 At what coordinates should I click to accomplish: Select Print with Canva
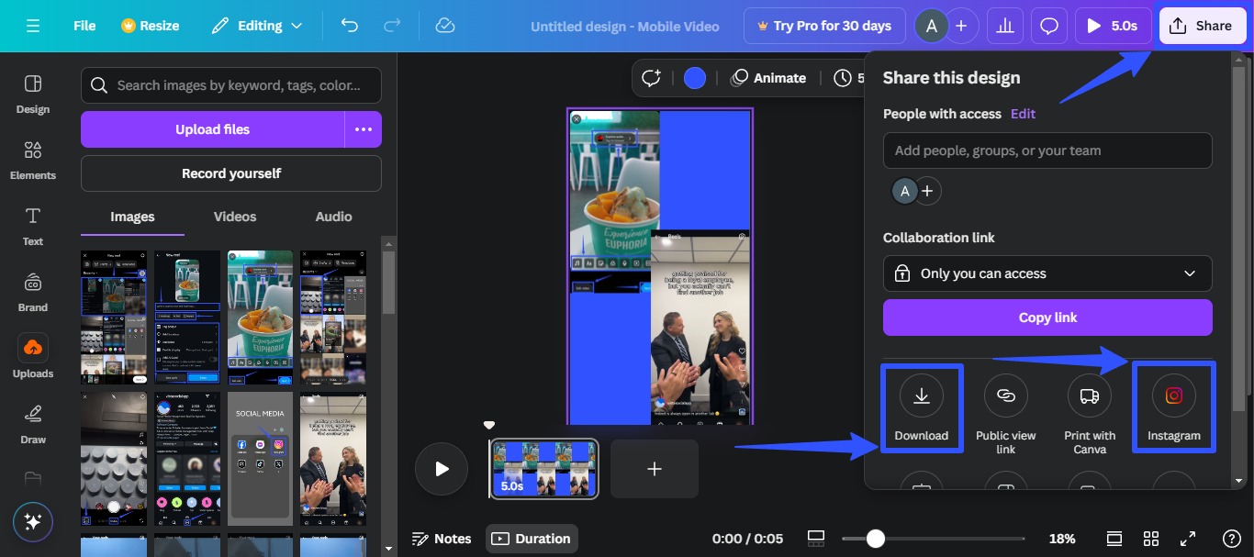click(1090, 404)
